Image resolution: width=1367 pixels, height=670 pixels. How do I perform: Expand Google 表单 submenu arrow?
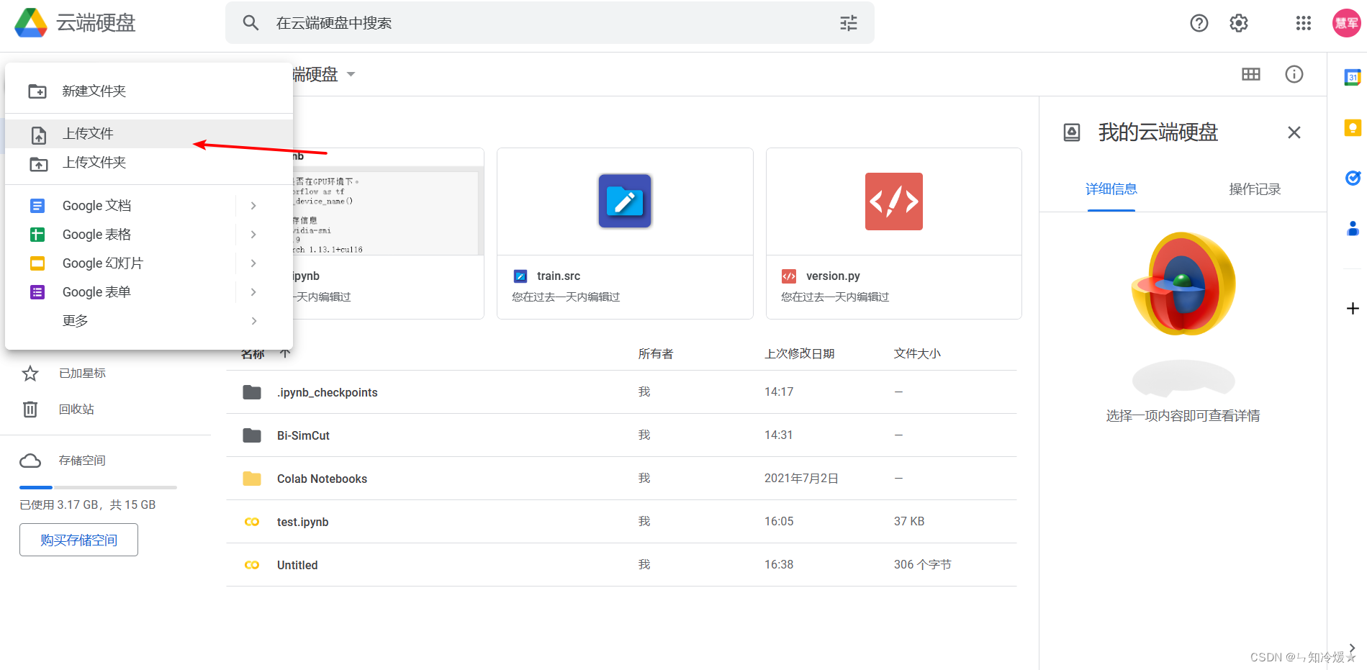253,292
